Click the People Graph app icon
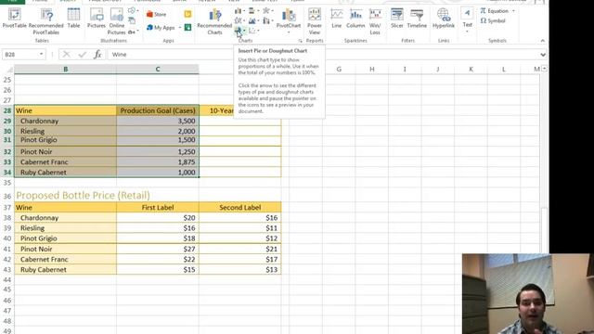594x334 pixels. click(x=187, y=27)
